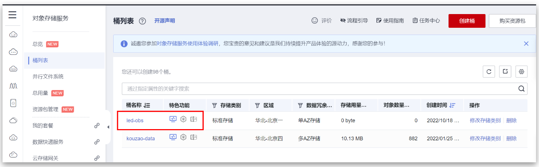Click the 0 byte storage cell

click(x=348, y=120)
